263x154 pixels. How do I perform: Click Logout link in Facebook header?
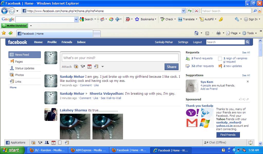tap(198, 42)
